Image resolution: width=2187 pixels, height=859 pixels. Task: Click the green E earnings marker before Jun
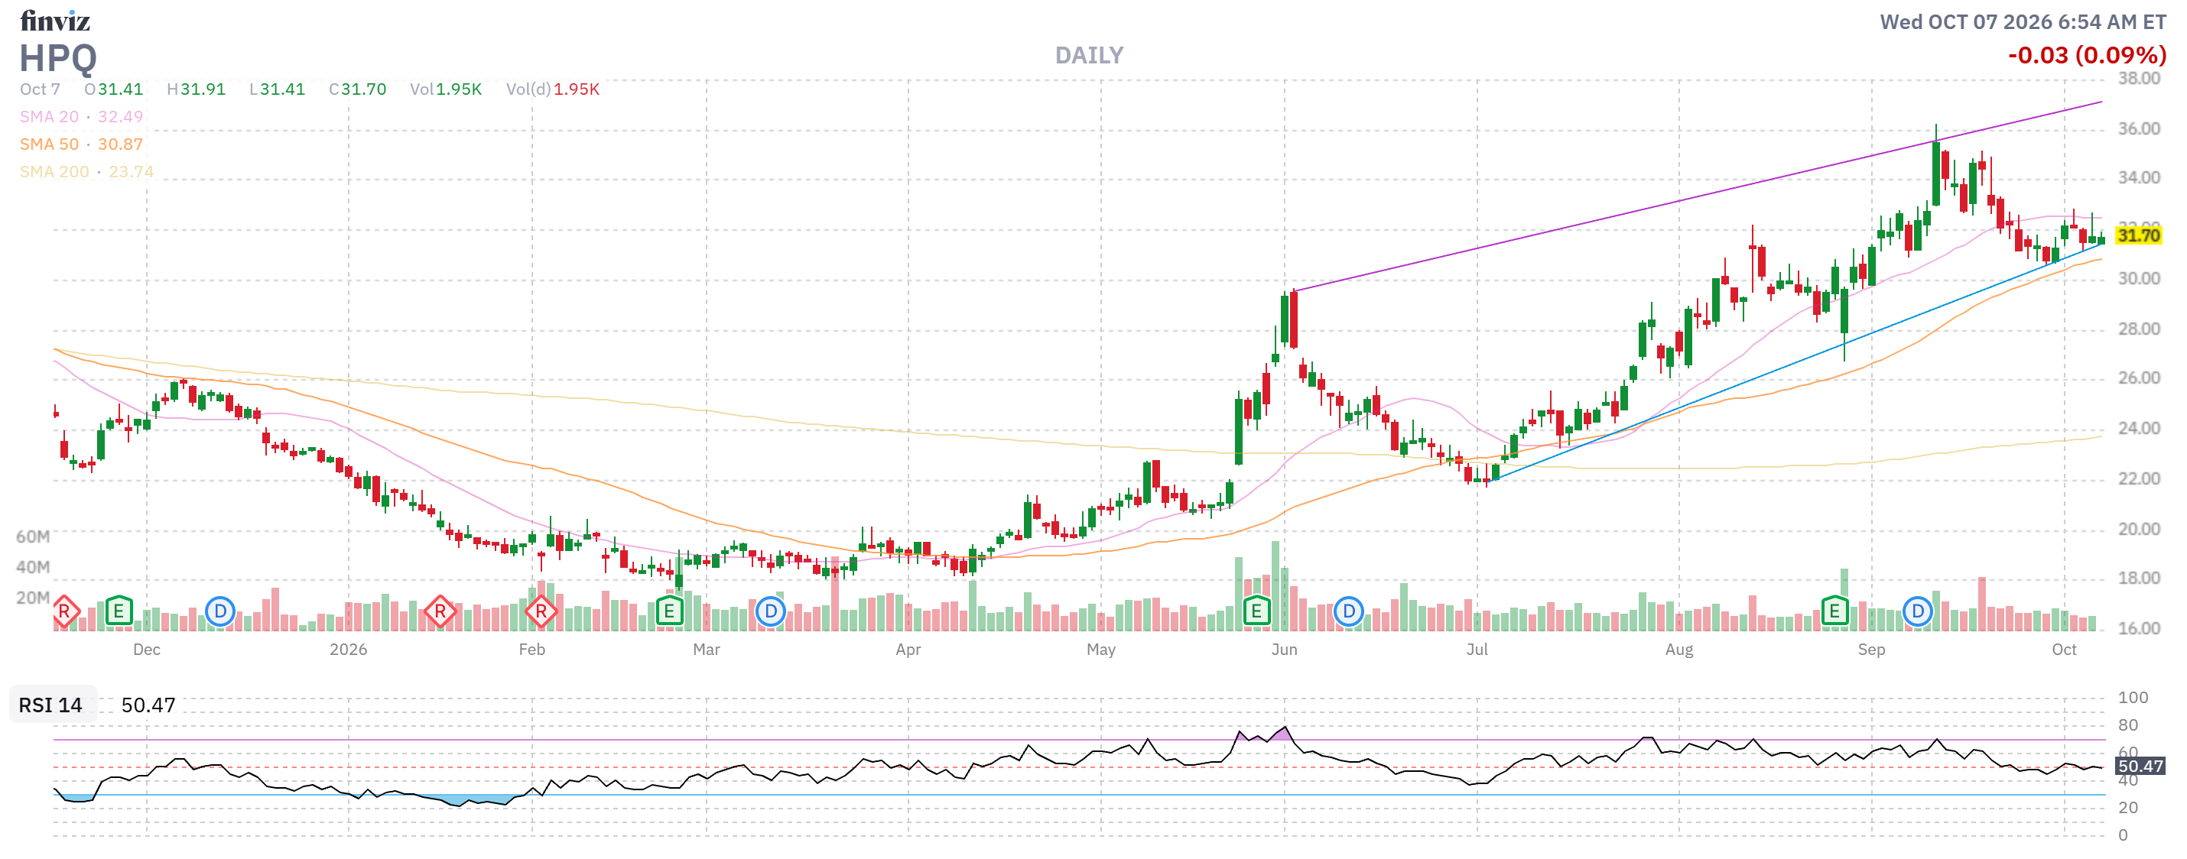1256,611
